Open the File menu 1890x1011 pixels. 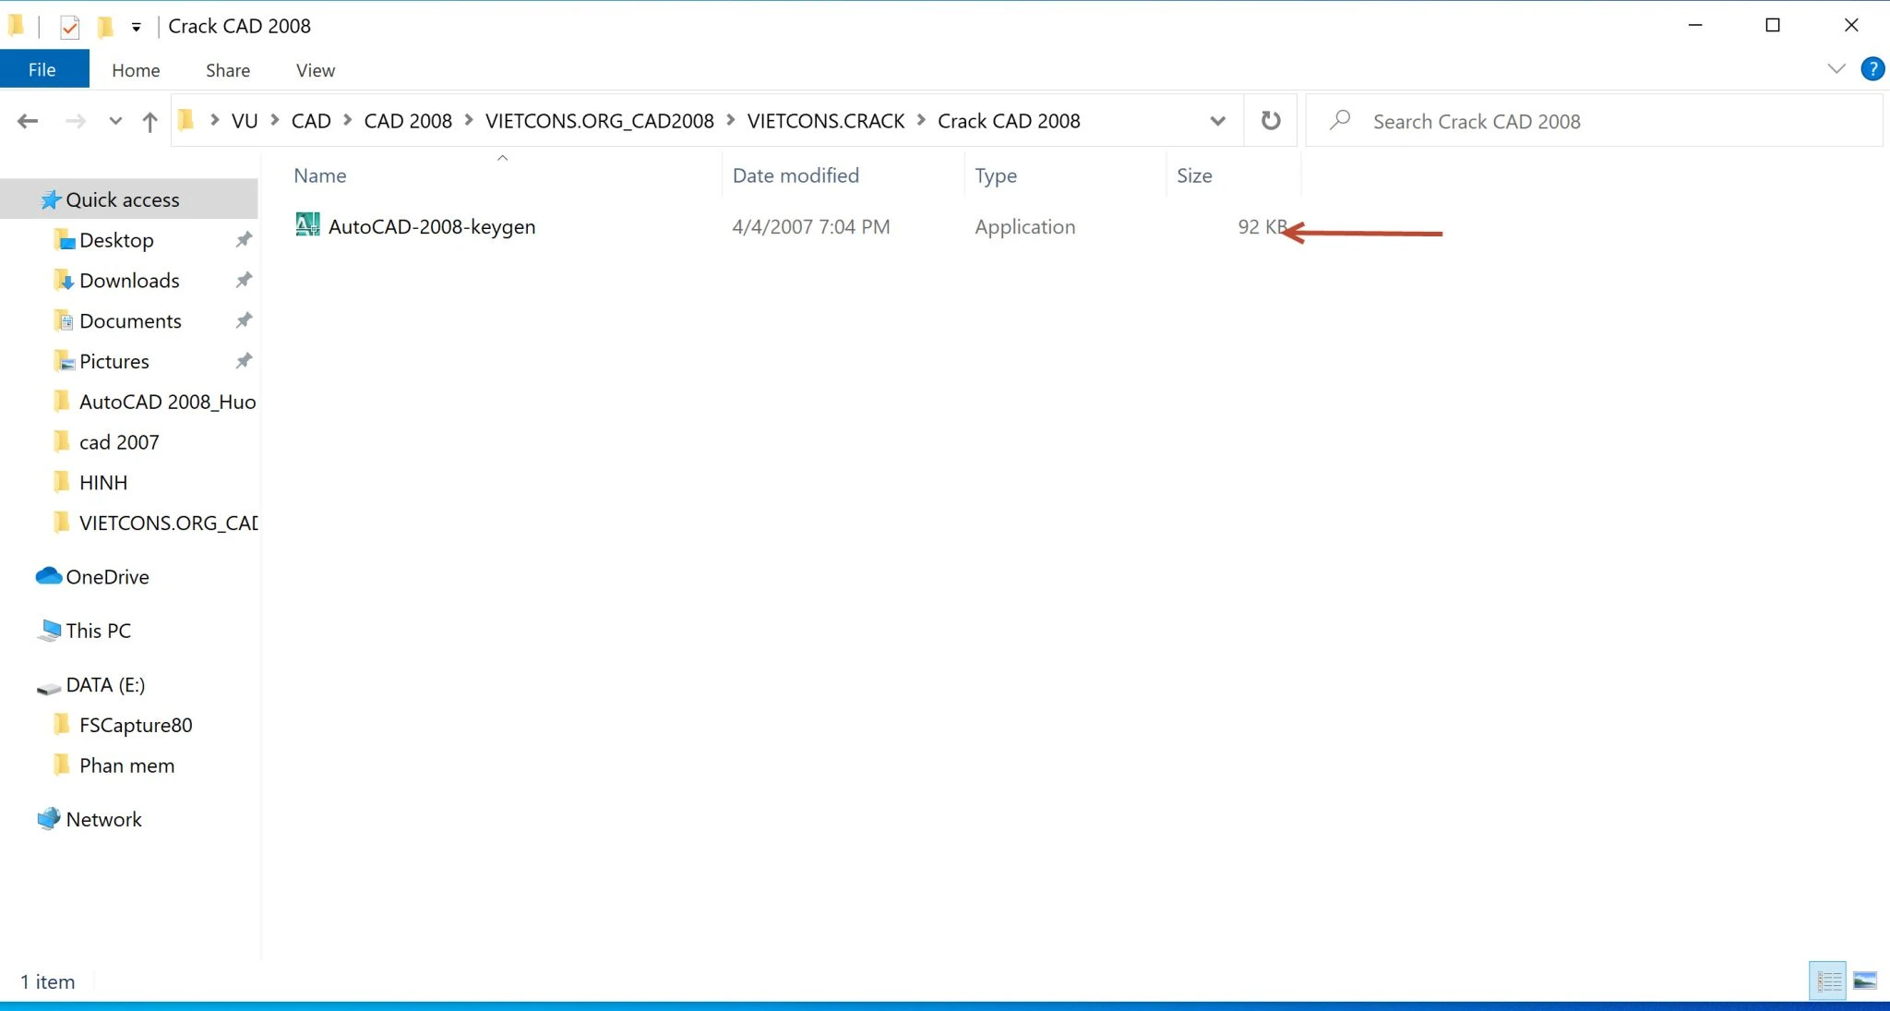[x=42, y=70]
